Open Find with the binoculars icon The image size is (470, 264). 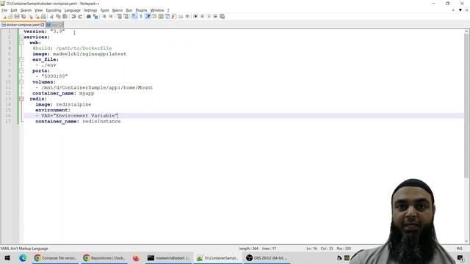coord(89,16)
